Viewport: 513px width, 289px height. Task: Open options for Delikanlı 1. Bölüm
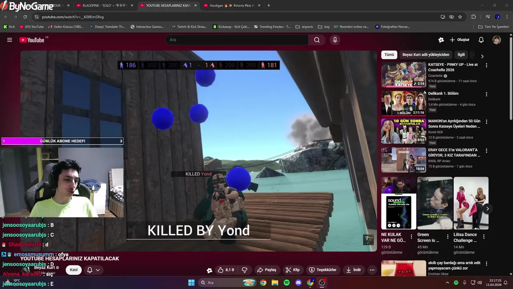click(487, 94)
